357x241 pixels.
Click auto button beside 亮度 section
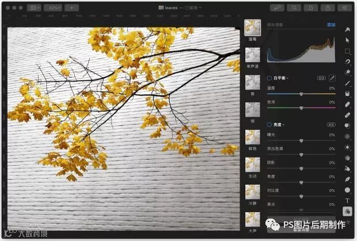click(x=331, y=125)
